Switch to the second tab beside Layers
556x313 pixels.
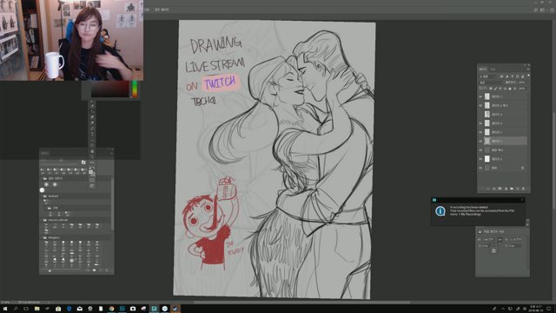[x=493, y=69]
